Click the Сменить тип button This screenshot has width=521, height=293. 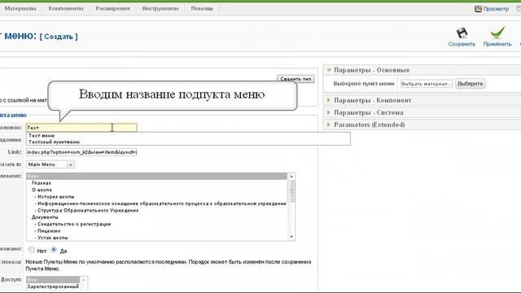tap(296, 79)
